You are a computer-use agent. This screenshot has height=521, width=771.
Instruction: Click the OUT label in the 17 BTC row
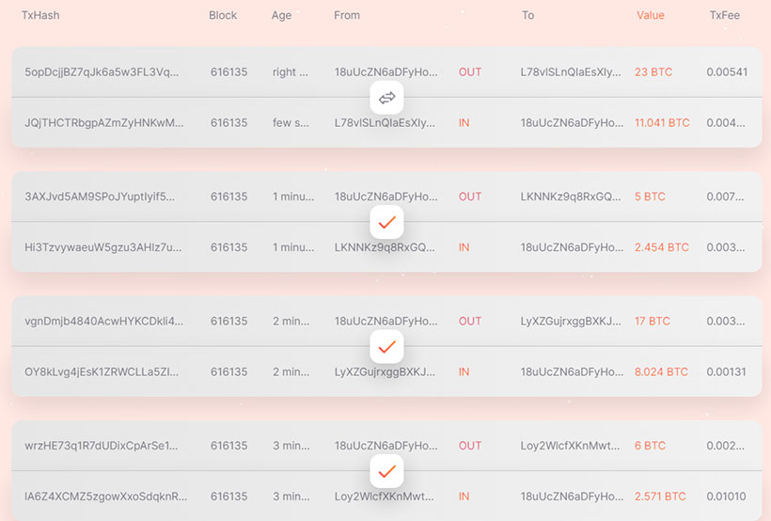pos(470,322)
